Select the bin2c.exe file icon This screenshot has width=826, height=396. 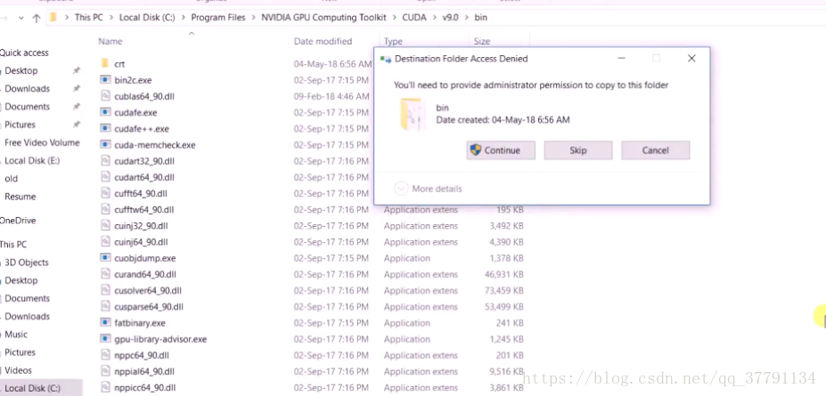coord(105,80)
